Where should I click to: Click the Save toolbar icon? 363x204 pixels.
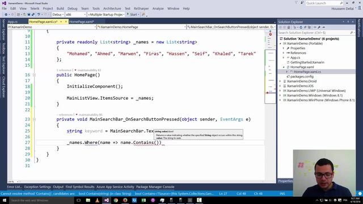click(29, 15)
